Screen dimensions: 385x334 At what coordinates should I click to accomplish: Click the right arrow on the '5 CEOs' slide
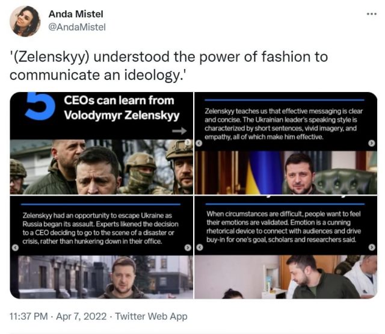(x=179, y=130)
